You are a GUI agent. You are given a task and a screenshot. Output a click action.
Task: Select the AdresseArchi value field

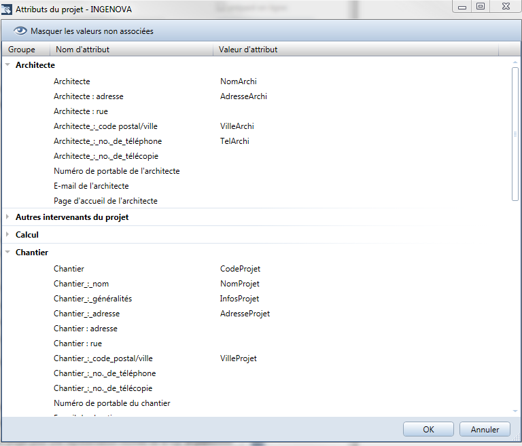(x=243, y=96)
